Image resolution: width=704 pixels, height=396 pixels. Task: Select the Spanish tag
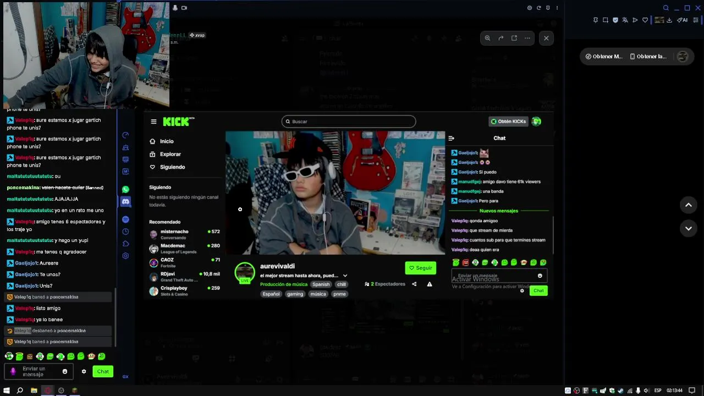pos(321,284)
